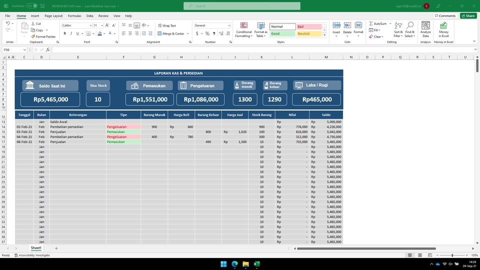Open the Sort & Filter menu
The width and height of the screenshot is (480, 270).
398,29
